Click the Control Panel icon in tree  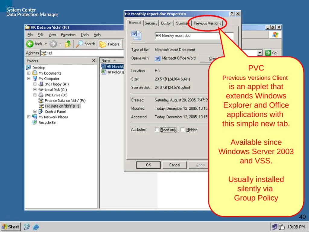(x=41, y=111)
